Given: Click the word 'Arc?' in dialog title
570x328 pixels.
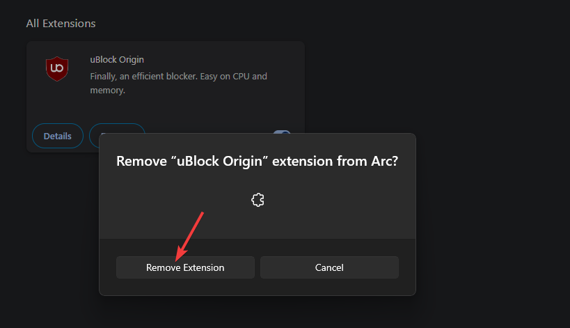Looking at the screenshot, I should coord(385,161).
